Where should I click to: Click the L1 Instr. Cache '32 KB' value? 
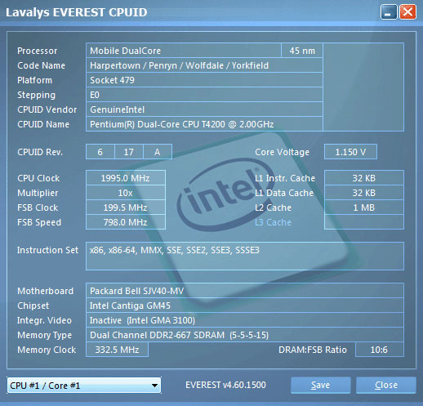pyautogui.click(x=364, y=178)
